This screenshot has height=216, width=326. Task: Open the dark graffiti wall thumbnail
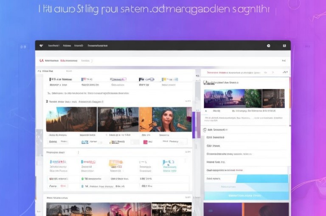pos(118,119)
